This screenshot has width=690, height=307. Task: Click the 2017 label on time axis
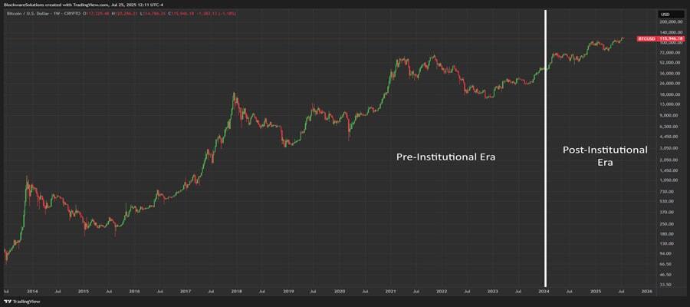tap(186, 291)
